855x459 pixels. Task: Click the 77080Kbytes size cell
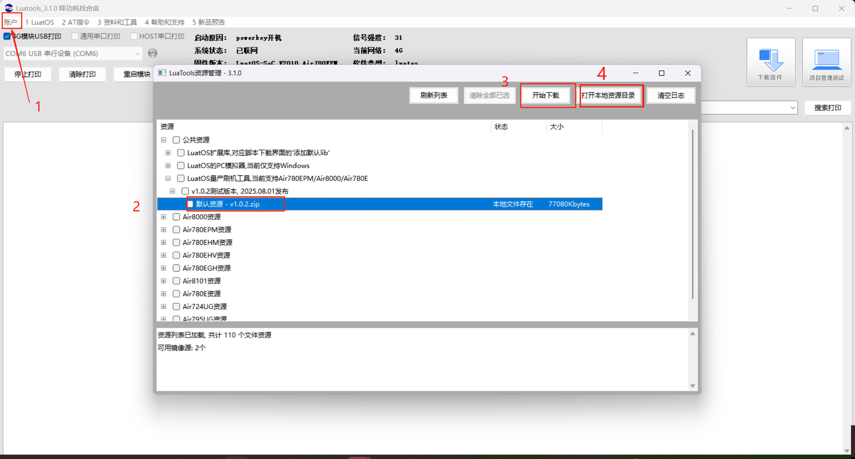(x=569, y=204)
